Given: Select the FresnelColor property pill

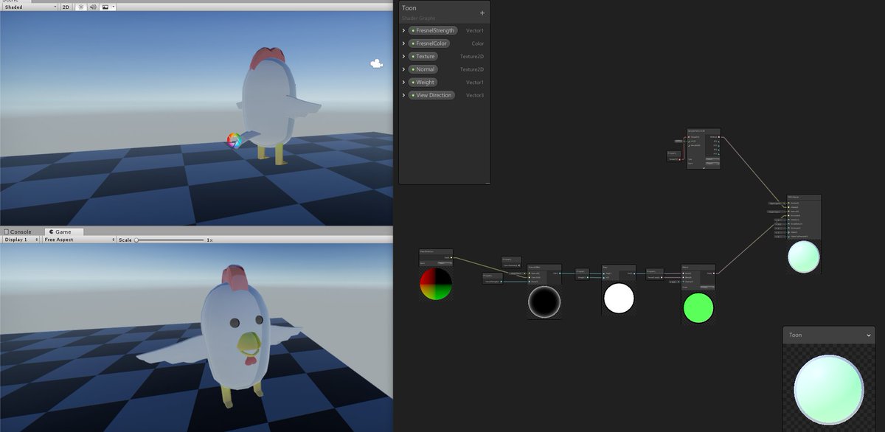Looking at the screenshot, I should [429, 43].
